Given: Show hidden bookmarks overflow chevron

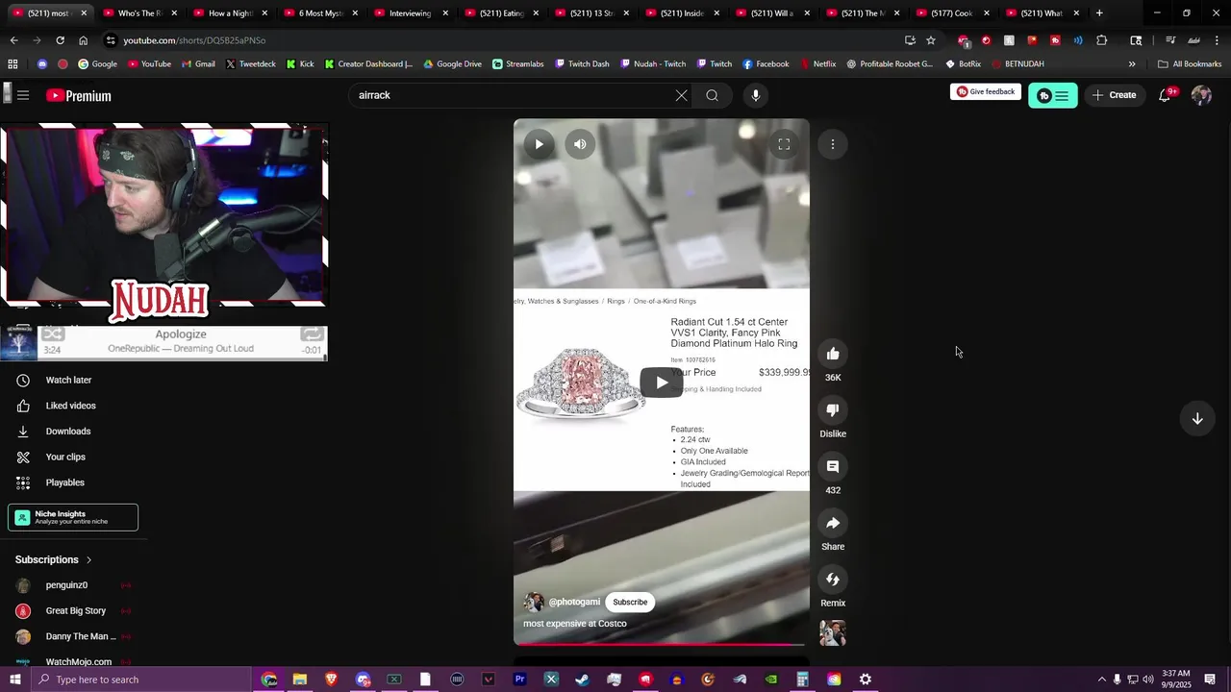Looking at the screenshot, I should pos(1132,64).
